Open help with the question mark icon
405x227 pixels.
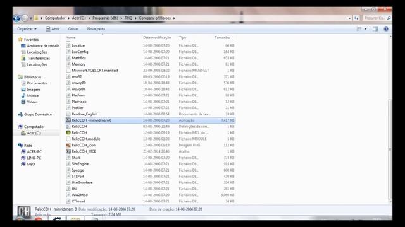tap(386, 29)
